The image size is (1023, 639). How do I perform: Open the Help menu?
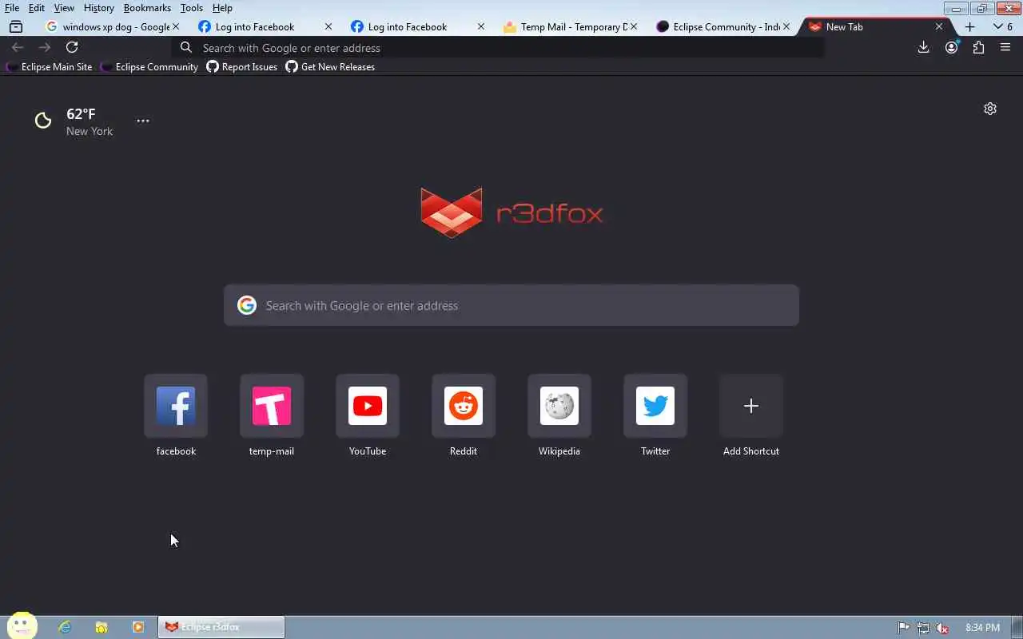pyautogui.click(x=222, y=8)
